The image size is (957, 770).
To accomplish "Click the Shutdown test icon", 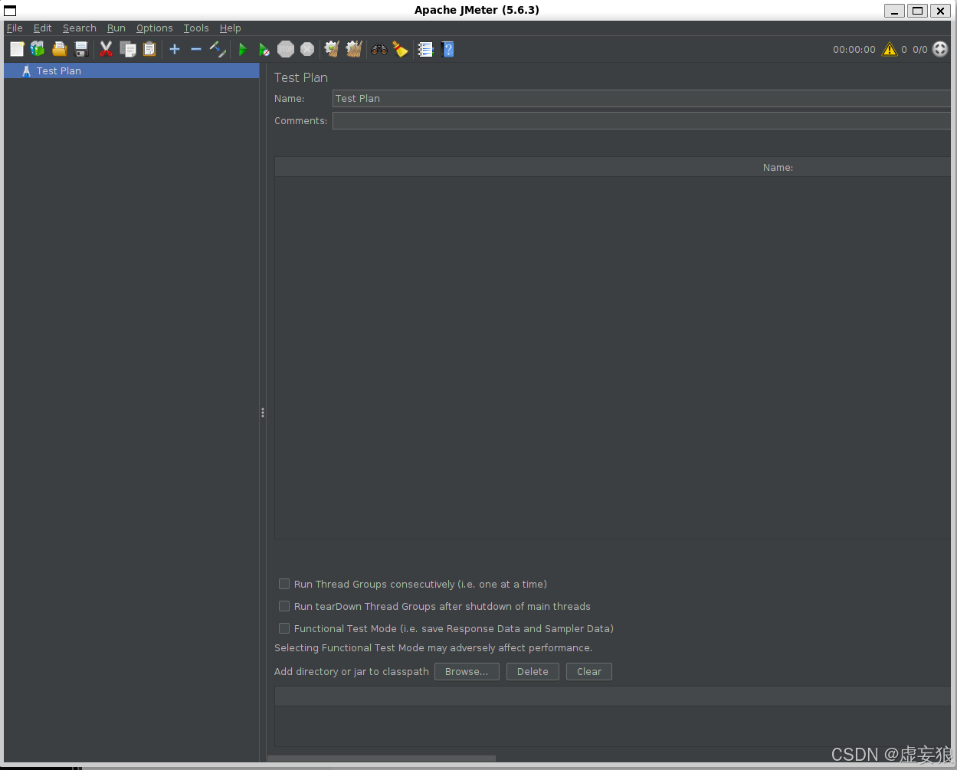I will [x=307, y=49].
